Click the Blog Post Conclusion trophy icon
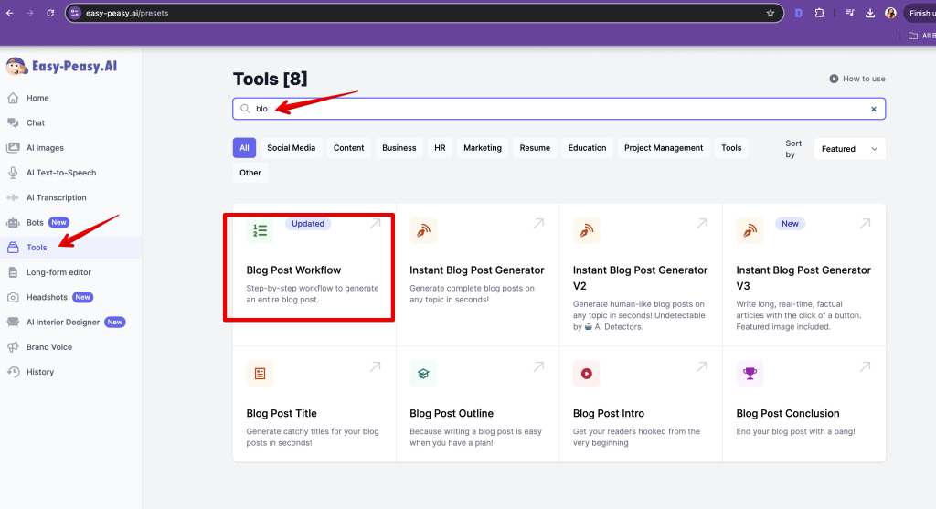936x509 pixels. pos(750,373)
